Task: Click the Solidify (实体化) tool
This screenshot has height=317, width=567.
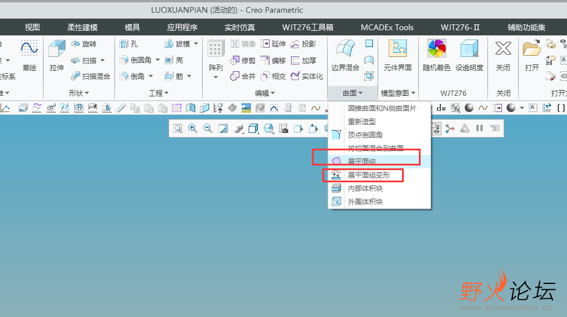Action: point(307,76)
